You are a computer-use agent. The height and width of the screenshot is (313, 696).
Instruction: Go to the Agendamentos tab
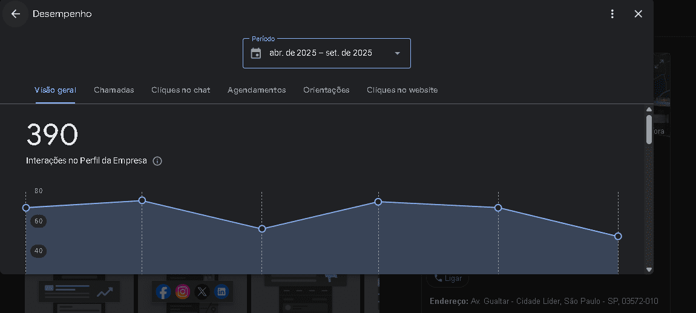(x=257, y=90)
